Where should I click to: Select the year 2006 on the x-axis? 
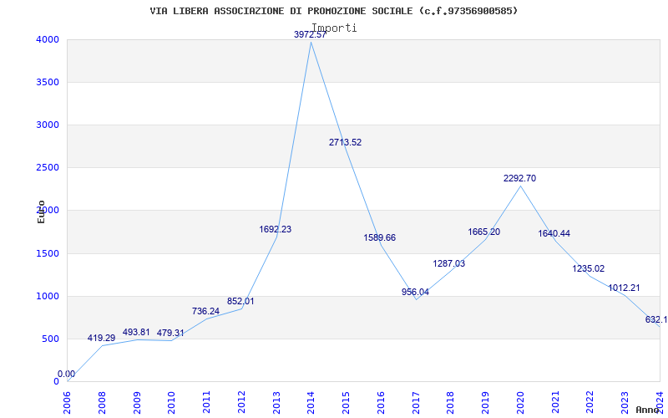tap(68, 402)
